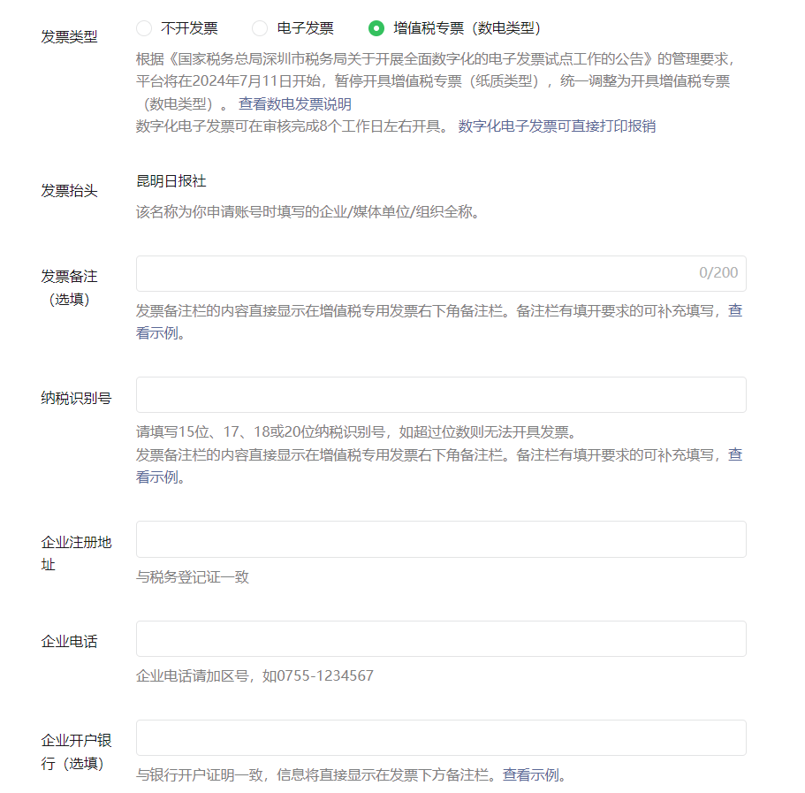
Task: Click the 发票类型 label
Action: [69, 37]
